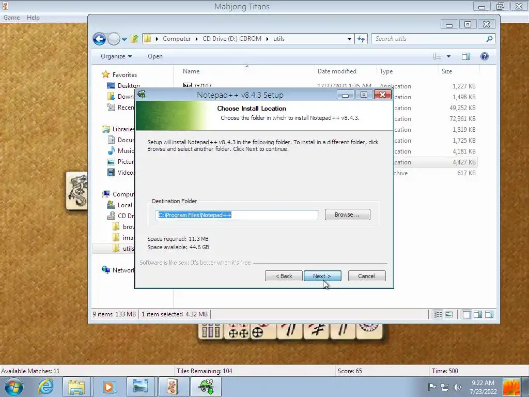Image resolution: width=529 pixels, height=397 pixels.
Task: Sort files by the Date modified column
Action: 337,71
